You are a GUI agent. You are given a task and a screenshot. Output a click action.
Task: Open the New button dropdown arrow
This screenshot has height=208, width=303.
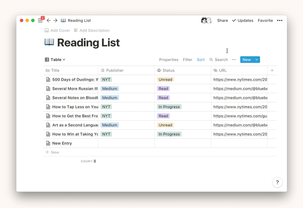pyautogui.click(x=256, y=60)
